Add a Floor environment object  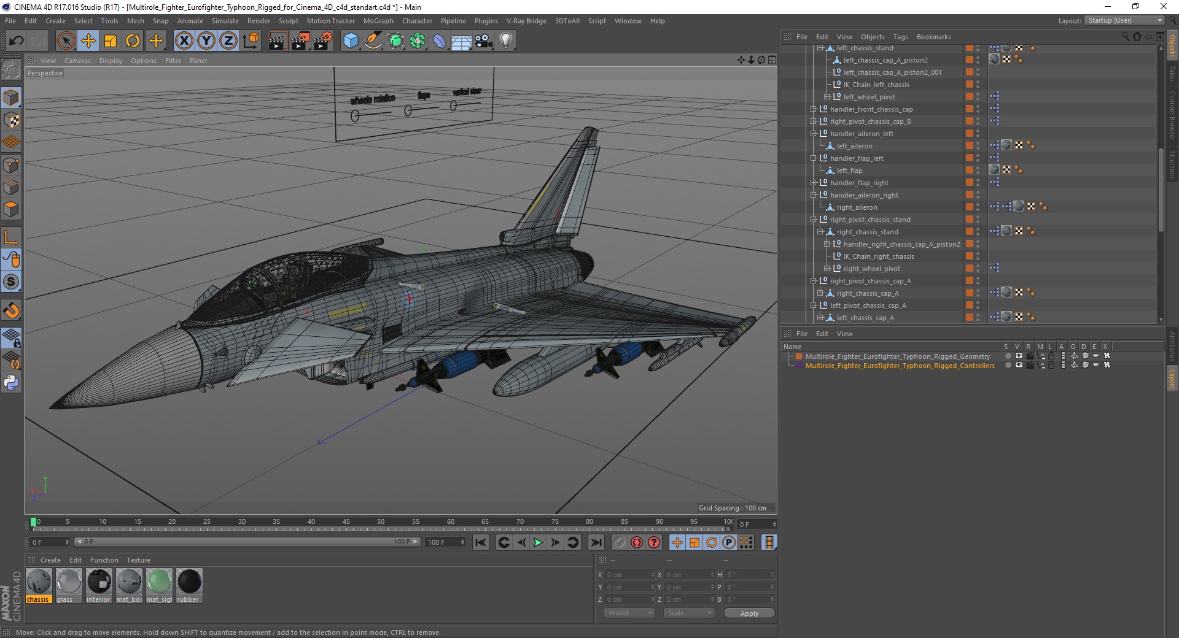(x=461, y=41)
